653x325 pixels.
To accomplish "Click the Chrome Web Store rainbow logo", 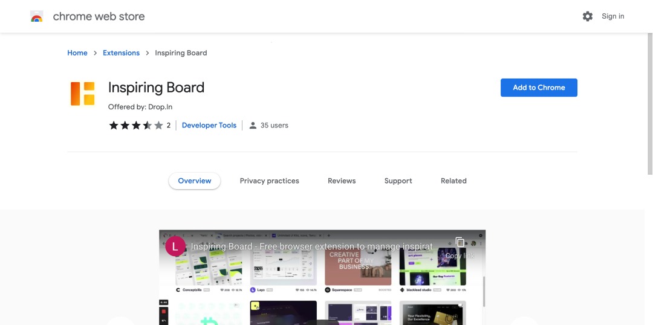I will [x=37, y=16].
